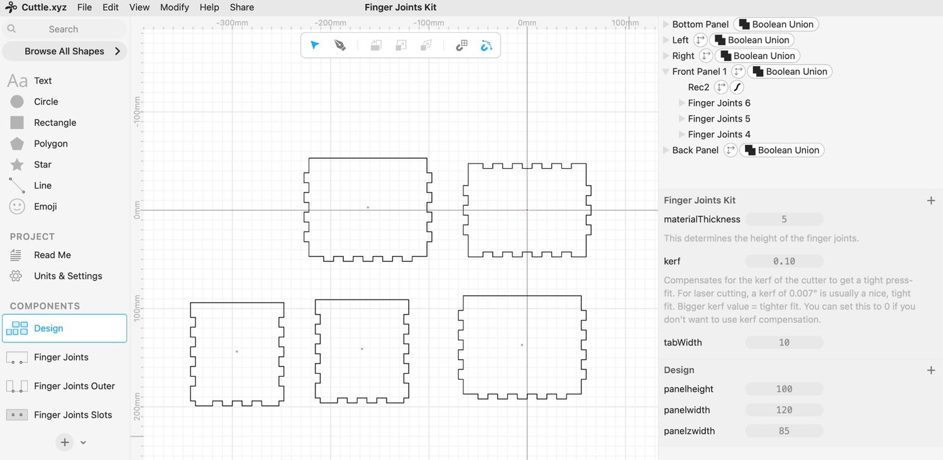Open the Help menu
The height and width of the screenshot is (460, 943).
point(209,7)
